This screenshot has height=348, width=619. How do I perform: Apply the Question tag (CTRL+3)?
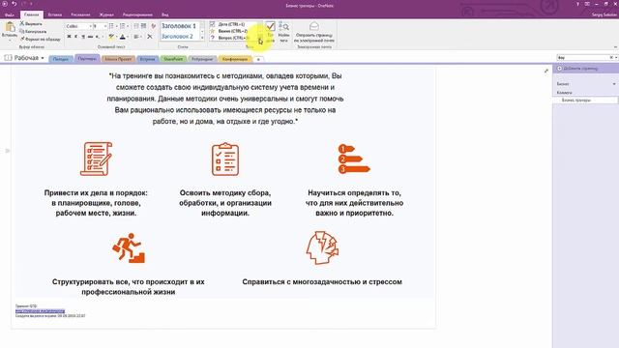(x=213, y=38)
